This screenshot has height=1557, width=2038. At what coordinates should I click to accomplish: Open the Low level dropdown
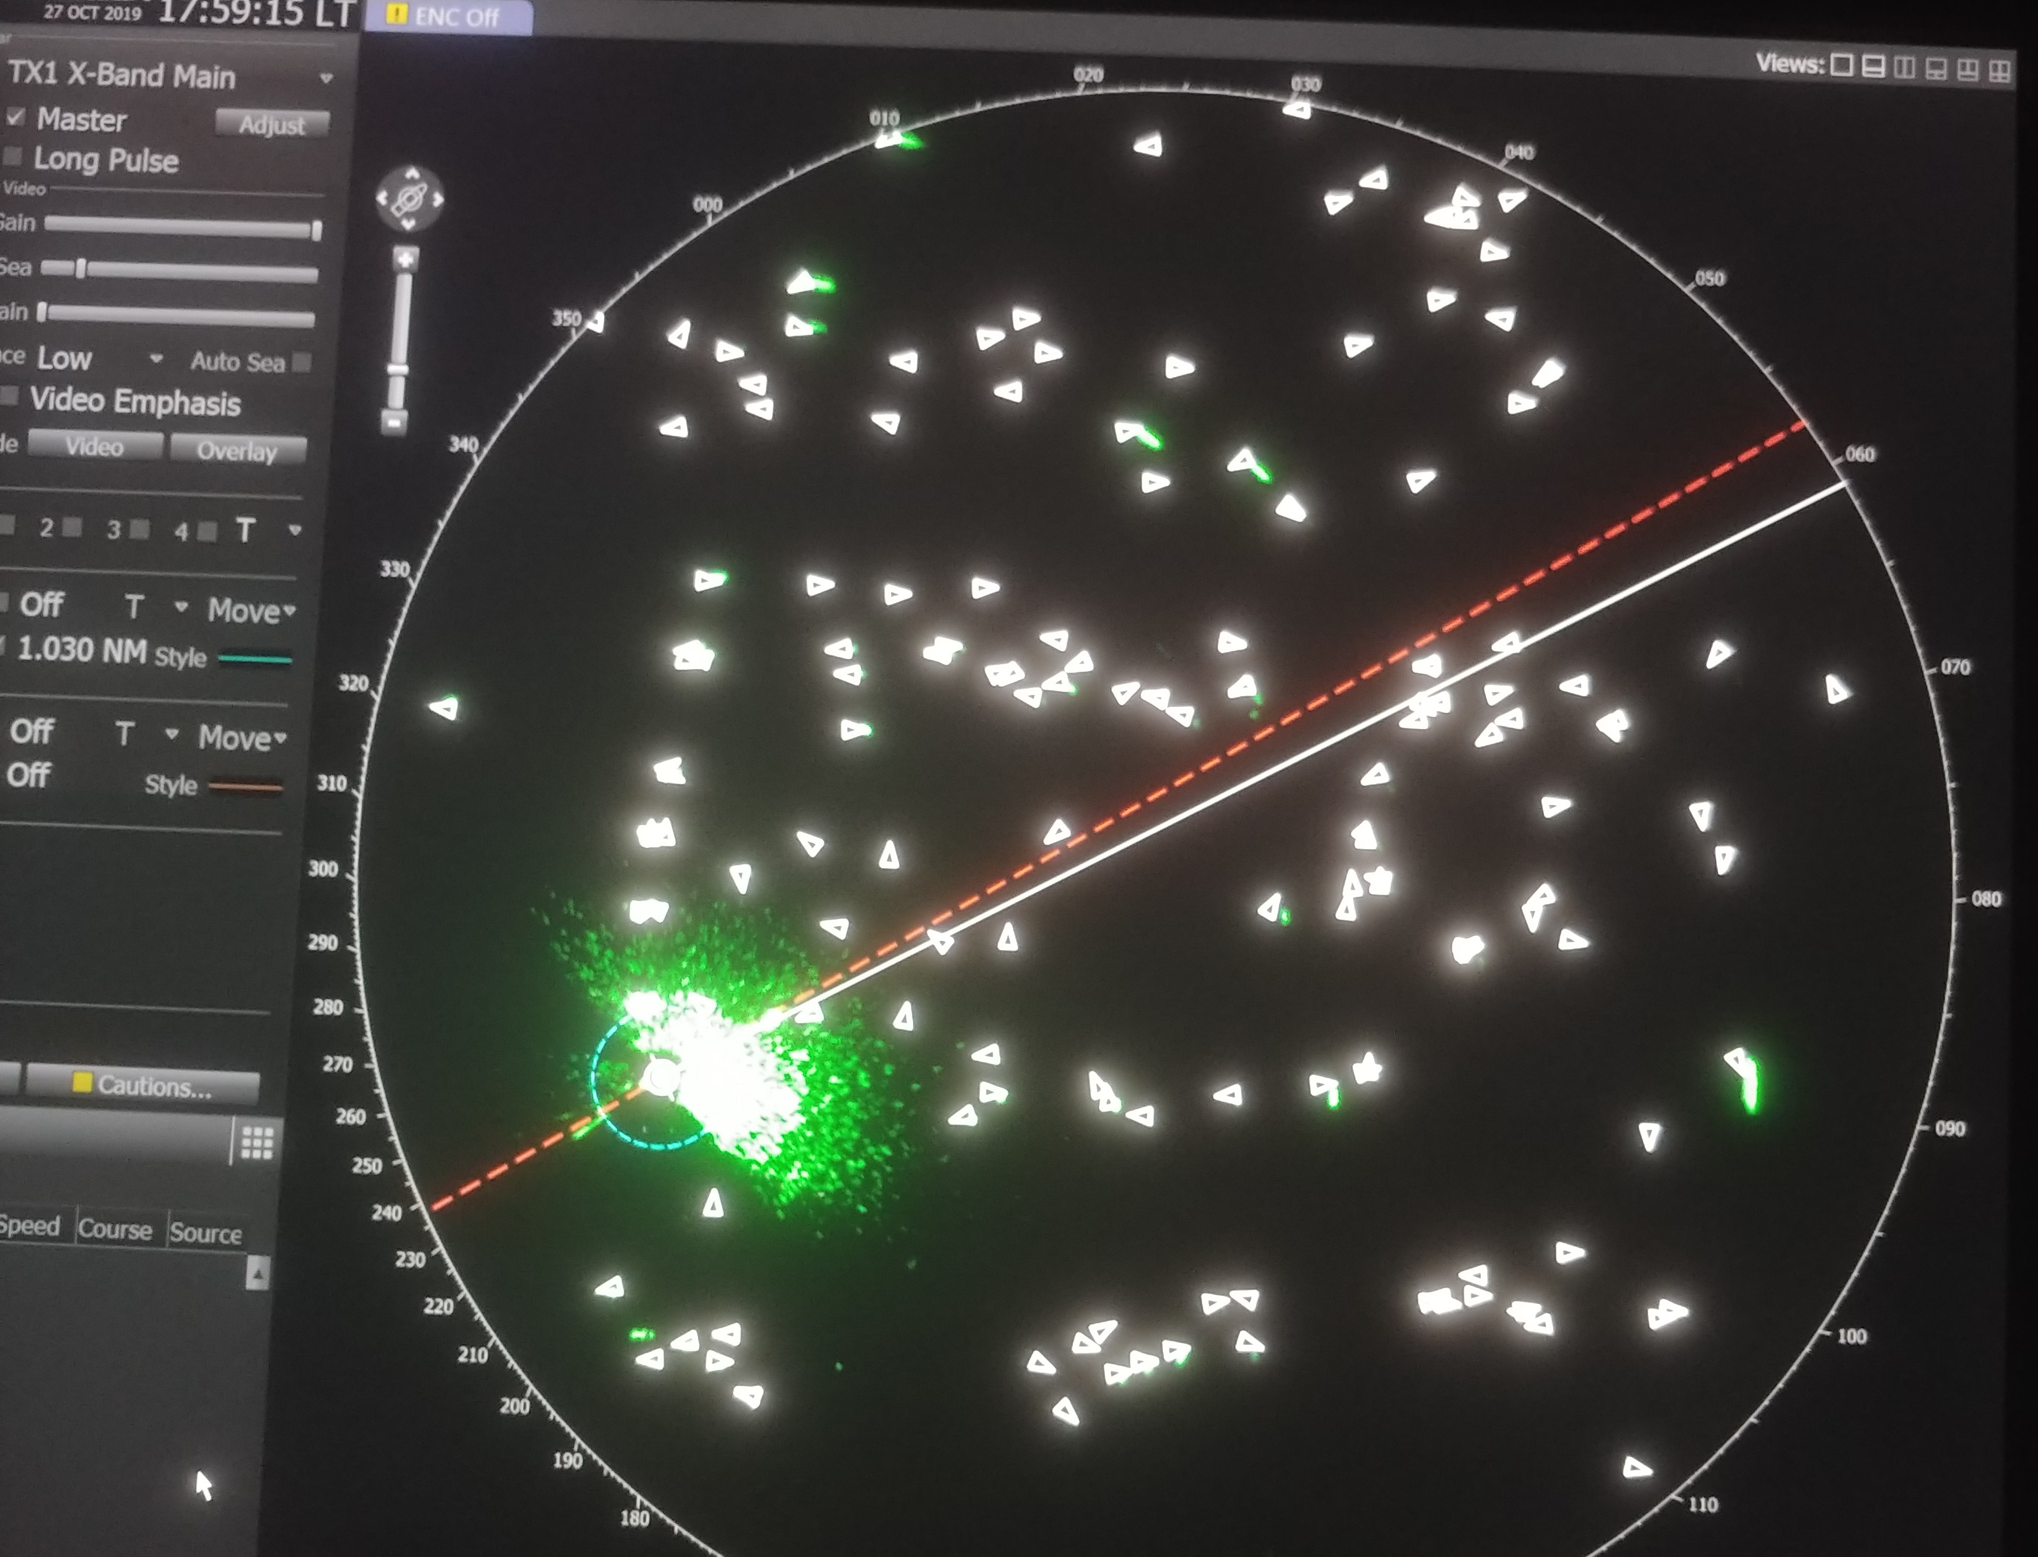click(x=156, y=359)
